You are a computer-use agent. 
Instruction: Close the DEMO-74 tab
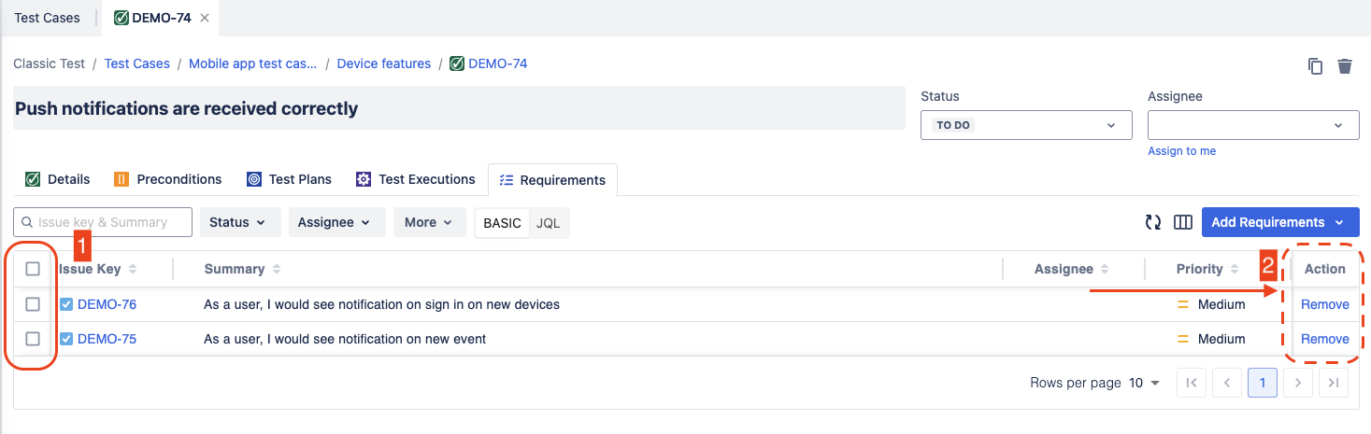pyautogui.click(x=206, y=18)
